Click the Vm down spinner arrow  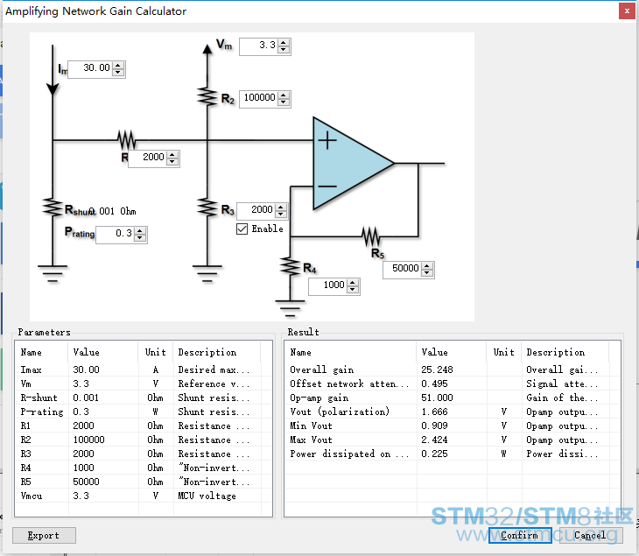284,50
